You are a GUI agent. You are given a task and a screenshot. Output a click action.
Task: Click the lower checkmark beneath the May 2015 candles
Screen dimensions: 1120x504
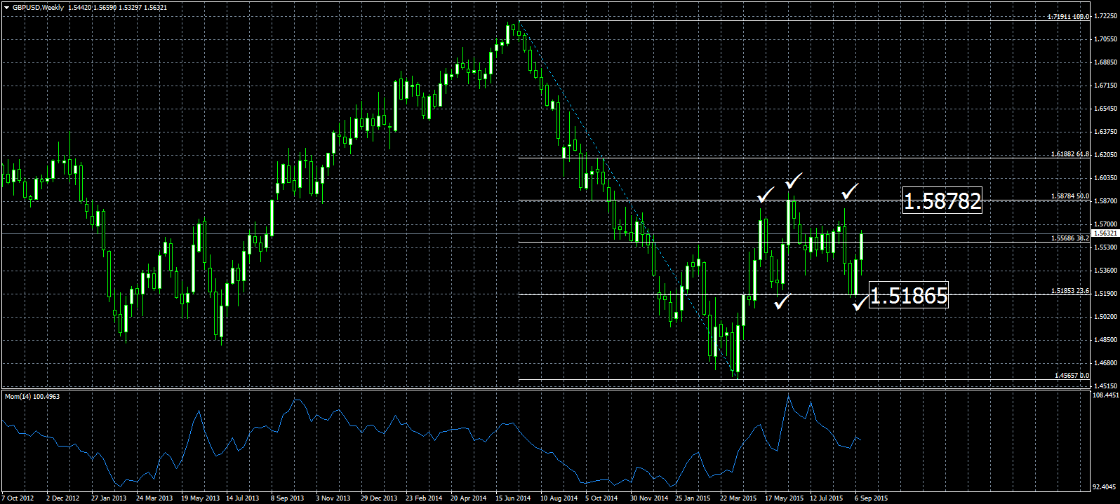coord(782,302)
